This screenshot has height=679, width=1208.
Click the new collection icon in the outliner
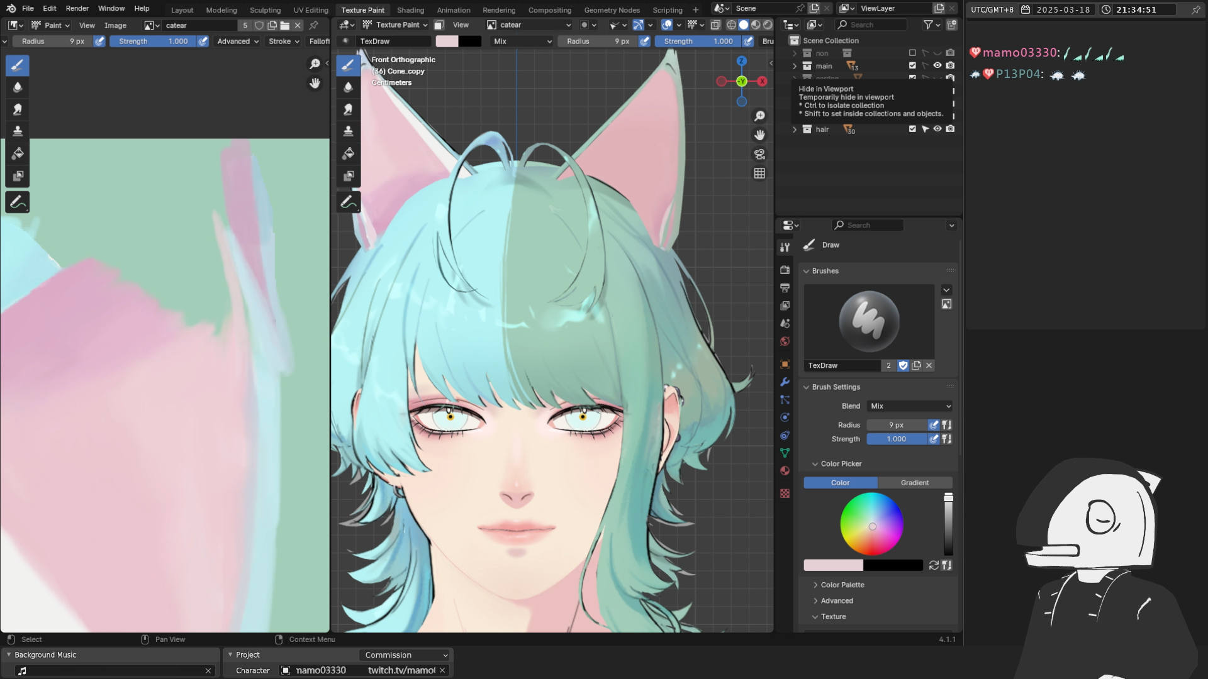tap(951, 25)
